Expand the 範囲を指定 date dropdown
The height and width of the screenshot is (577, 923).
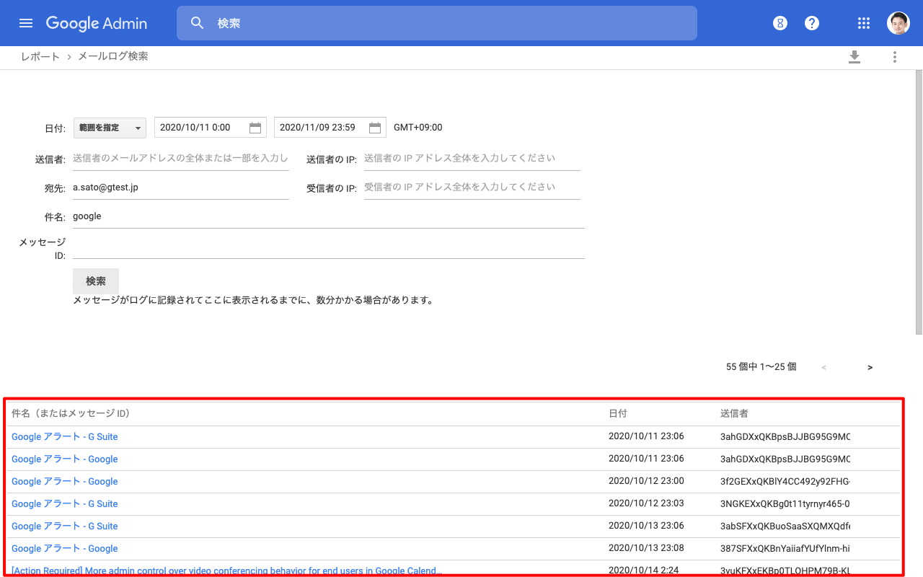(x=110, y=128)
